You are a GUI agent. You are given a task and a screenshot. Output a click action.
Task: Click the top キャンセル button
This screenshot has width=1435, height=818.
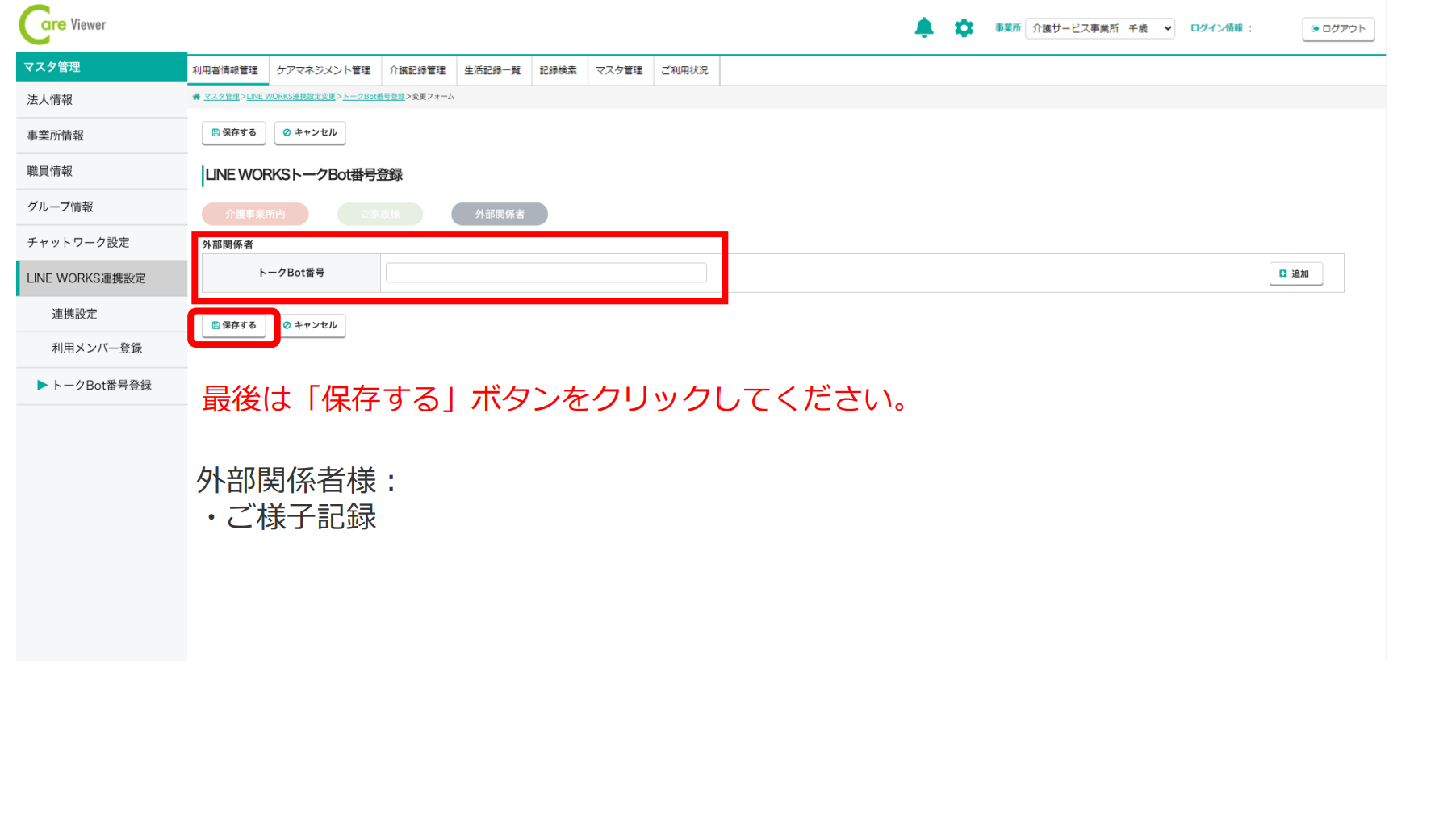310,133
